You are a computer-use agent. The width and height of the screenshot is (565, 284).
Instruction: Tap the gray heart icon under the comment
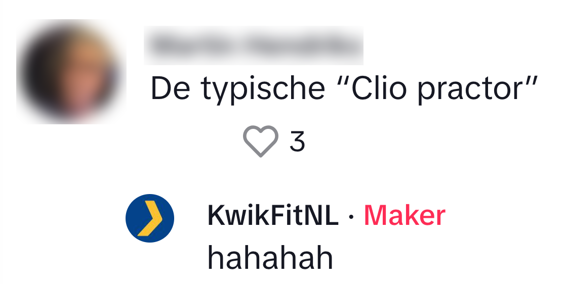[261, 141]
